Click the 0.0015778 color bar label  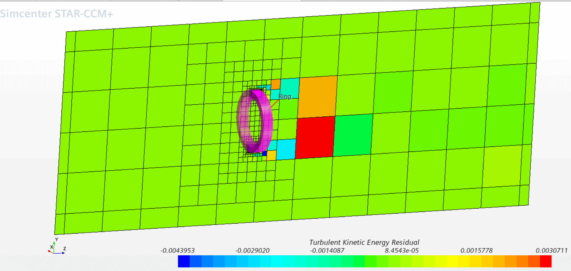[x=476, y=250]
